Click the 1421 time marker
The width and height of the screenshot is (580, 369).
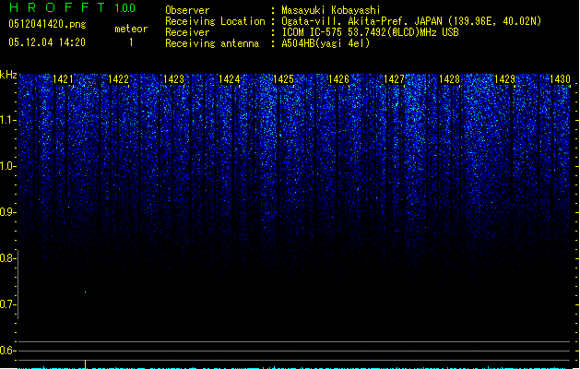63,79
